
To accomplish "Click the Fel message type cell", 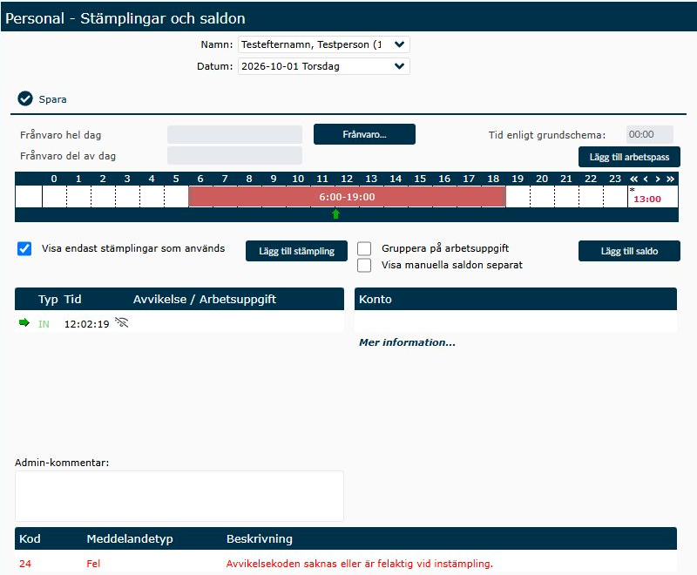I will tap(93, 564).
